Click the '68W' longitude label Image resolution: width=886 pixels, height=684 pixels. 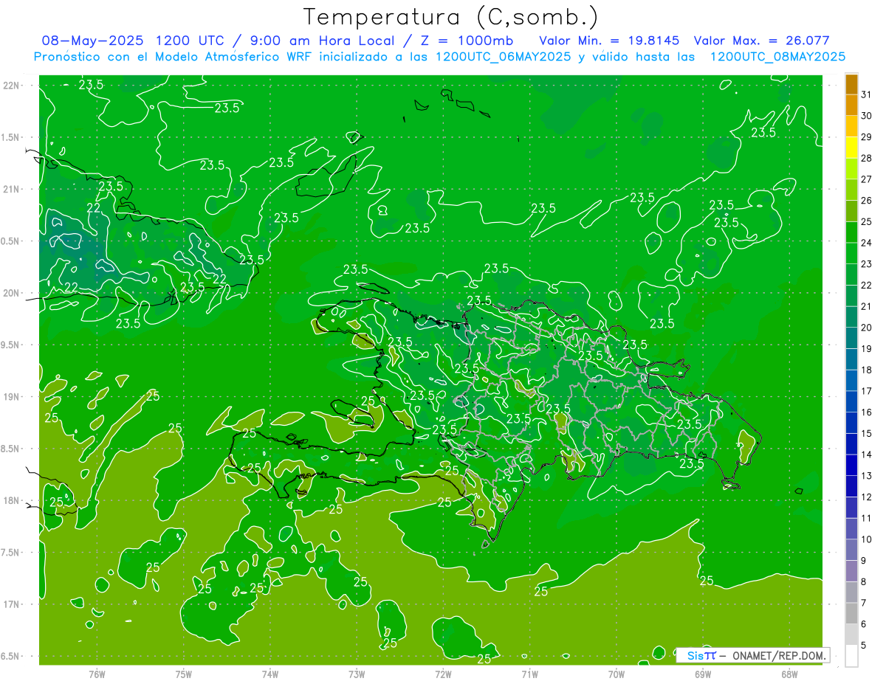click(789, 673)
